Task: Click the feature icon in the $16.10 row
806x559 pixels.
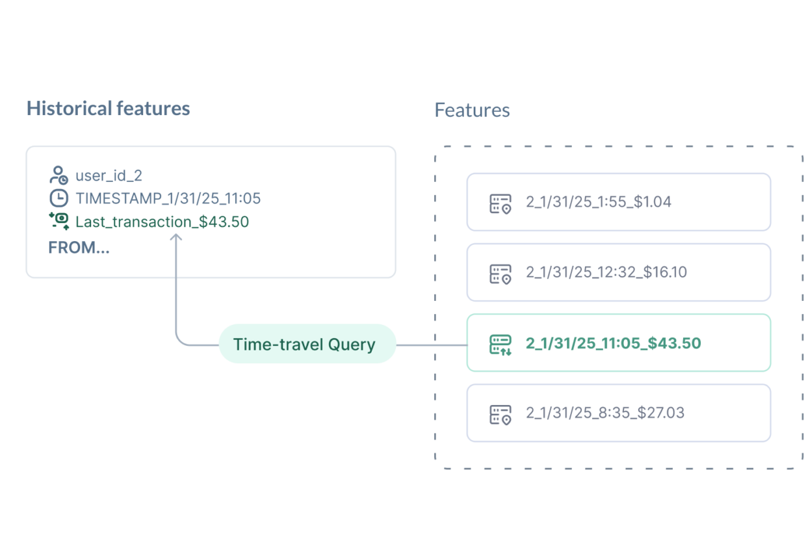Action: (500, 273)
